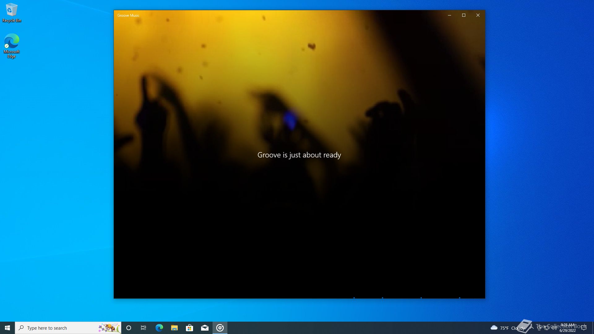Select the Microsoft Edge desktop shortcut
Viewport: 594px width, 334px height.
point(11,46)
